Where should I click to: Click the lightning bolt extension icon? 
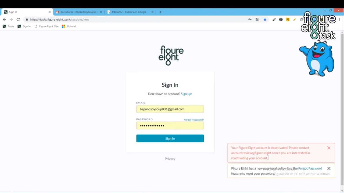coord(295,20)
